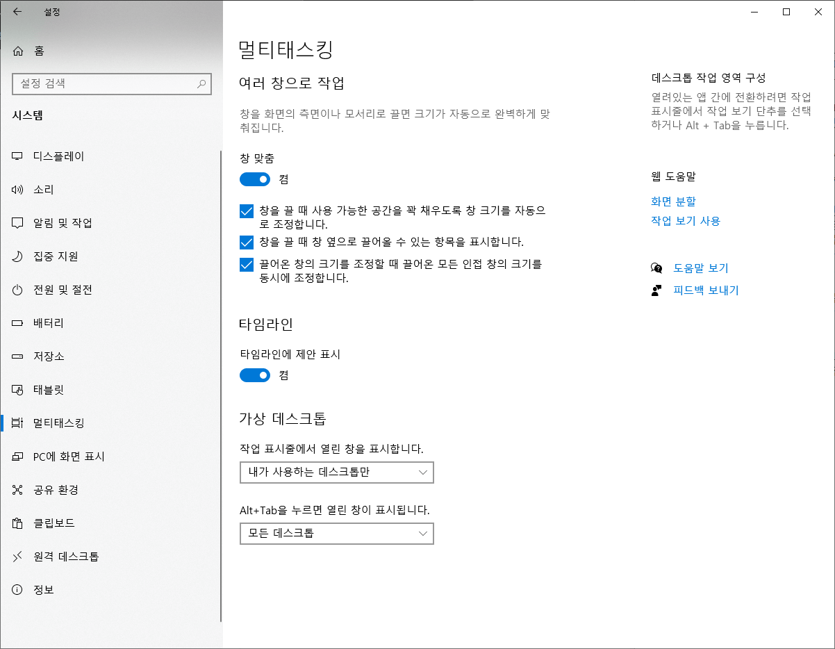This screenshot has width=835, height=649.
Task: Click the 태블릿 tablet icon
Action: pos(18,390)
